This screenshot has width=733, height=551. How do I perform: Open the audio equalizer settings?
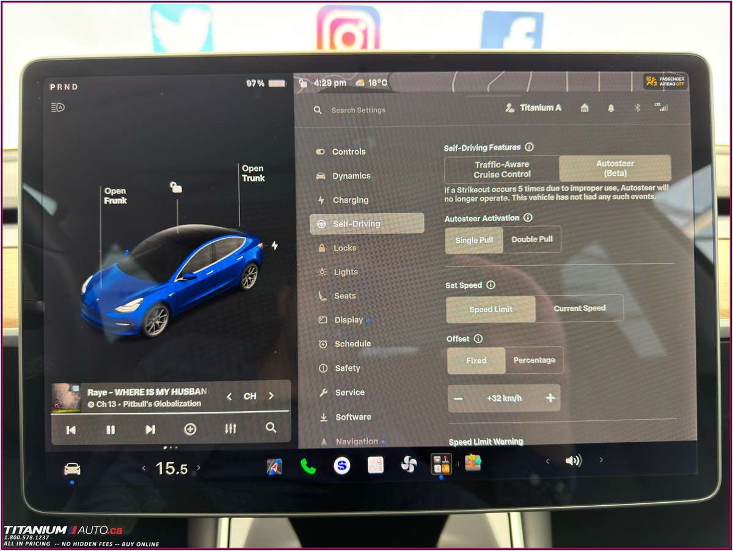[230, 429]
